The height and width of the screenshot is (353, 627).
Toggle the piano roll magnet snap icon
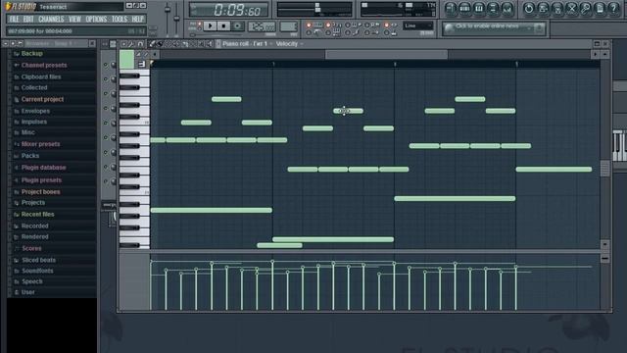(140, 44)
